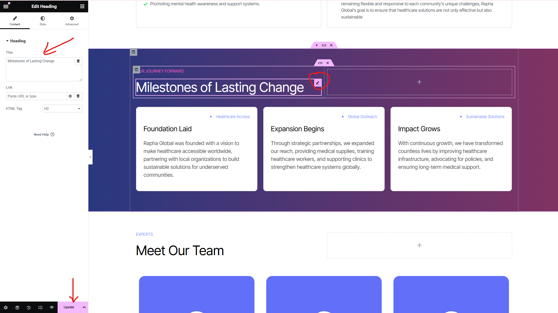Image resolution: width=558 pixels, height=313 pixels.
Task: Open the widgets grid panel
Action: coord(82,6)
